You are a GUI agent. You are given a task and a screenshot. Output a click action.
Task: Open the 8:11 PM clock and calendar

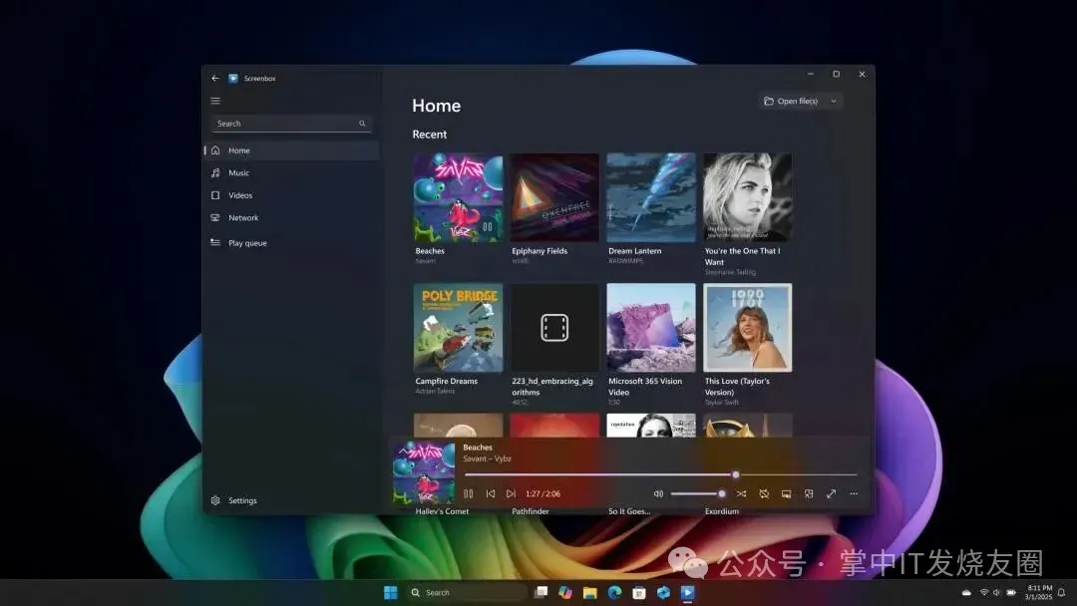(x=1038, y=592)
